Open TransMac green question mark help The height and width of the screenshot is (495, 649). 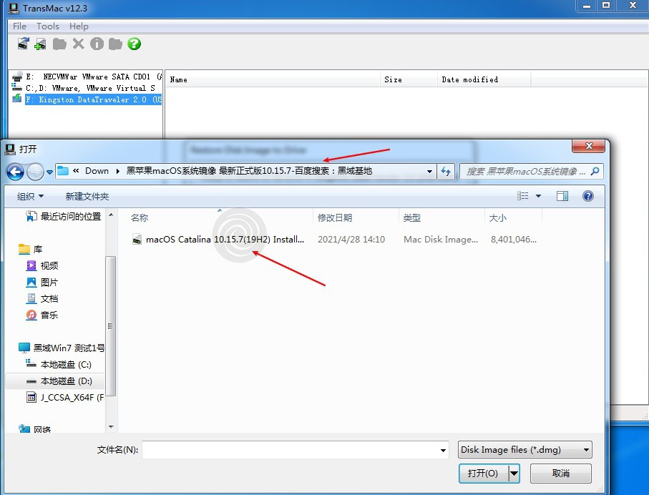coord(134,44)
